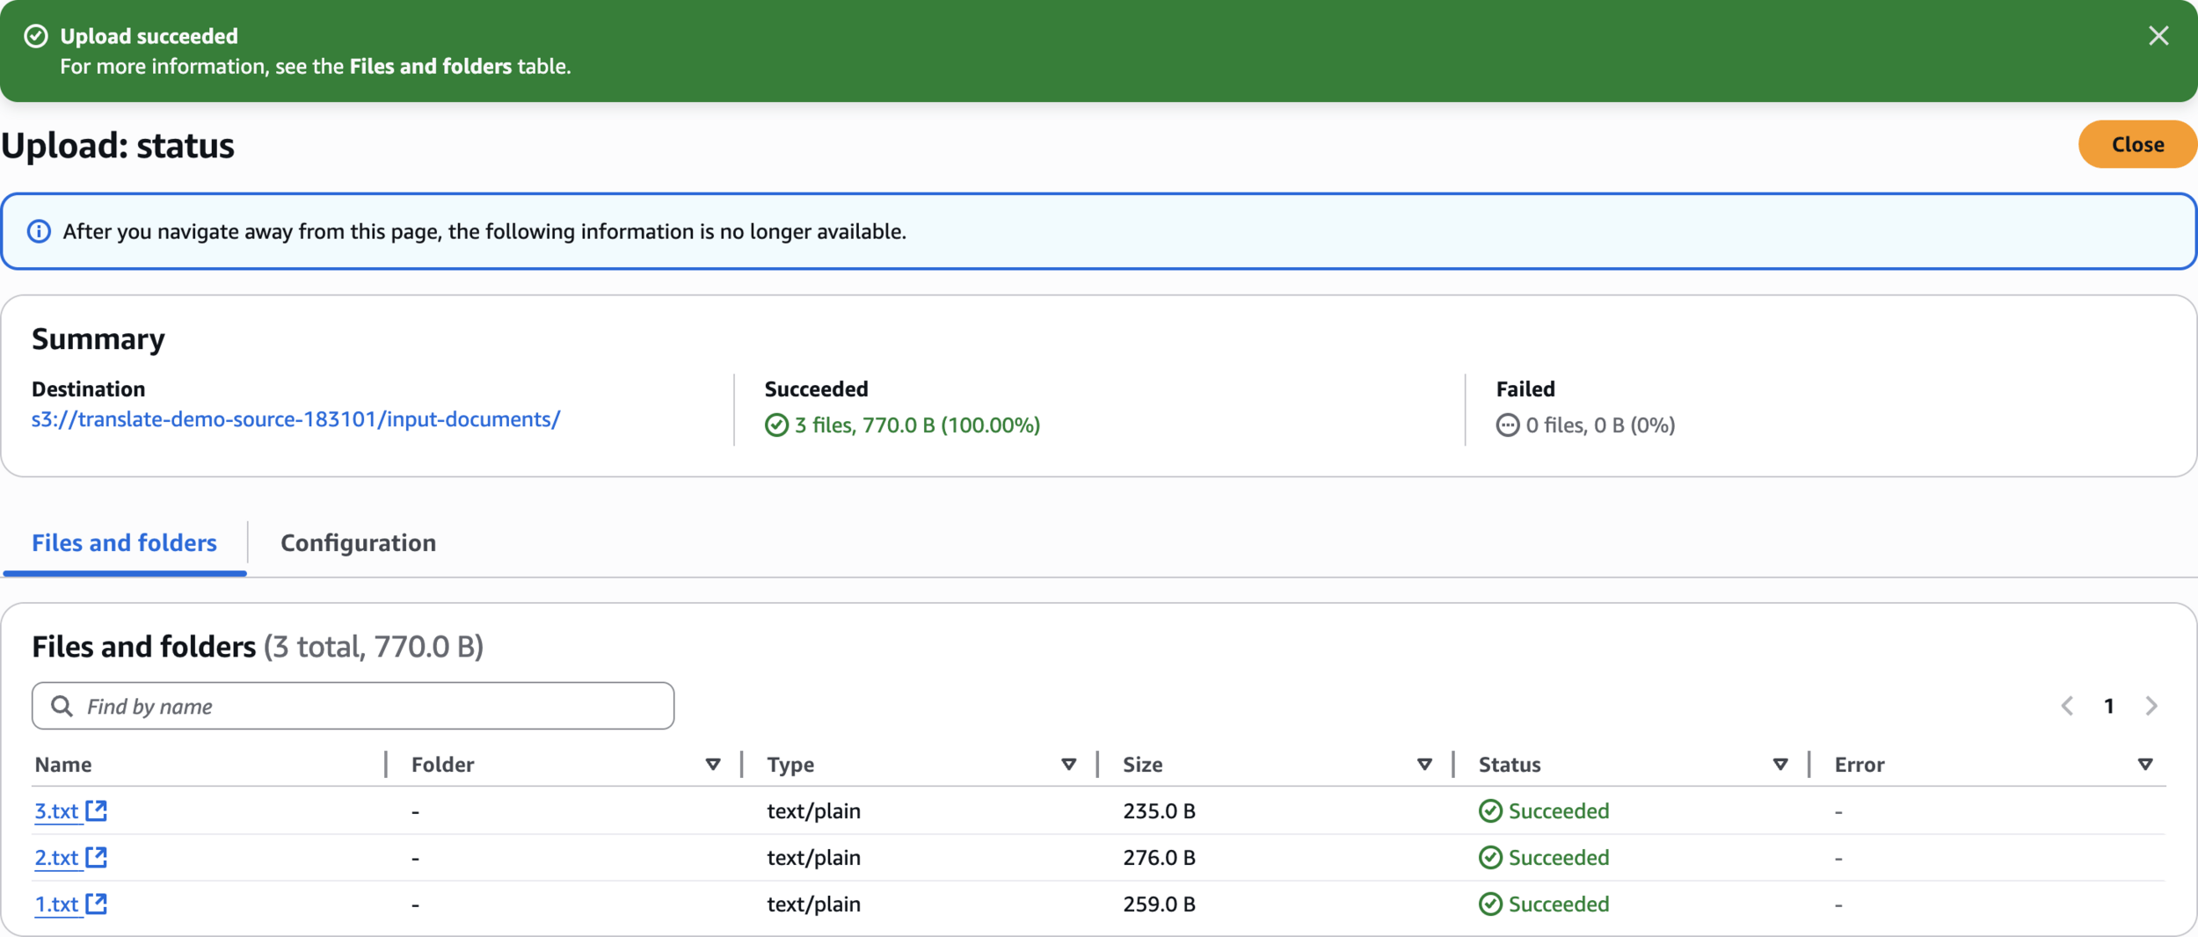This screenshot has height=937, width=2198.
Task: Open Error column sort dropdown
Action: tap(2145, 765)
